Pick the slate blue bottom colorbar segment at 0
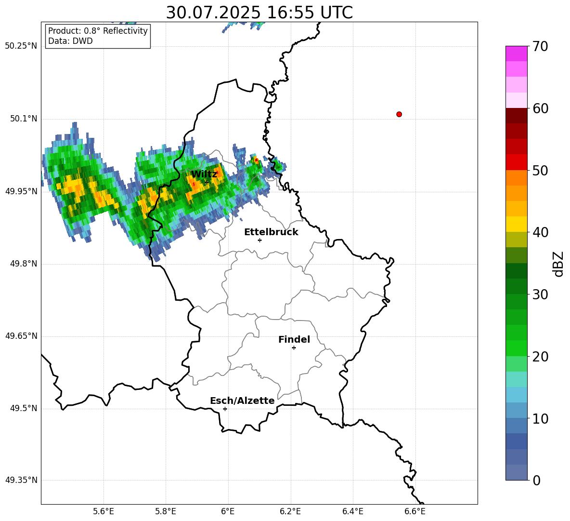 [x=516, y=472]
